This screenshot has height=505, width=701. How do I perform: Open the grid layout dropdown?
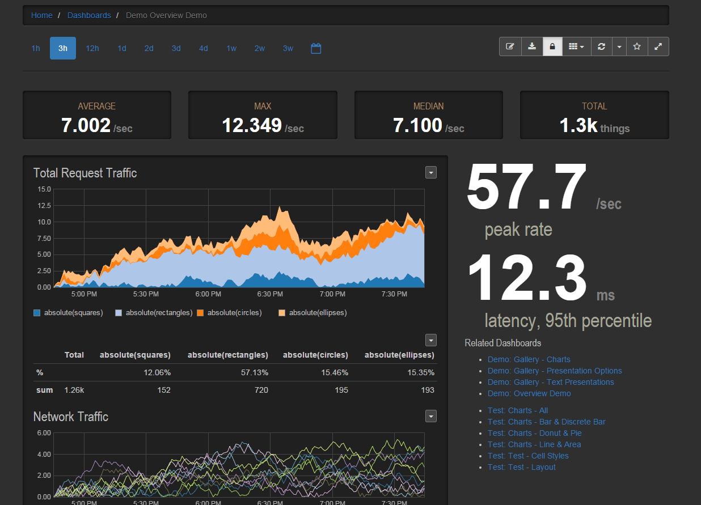pos(577,46)
